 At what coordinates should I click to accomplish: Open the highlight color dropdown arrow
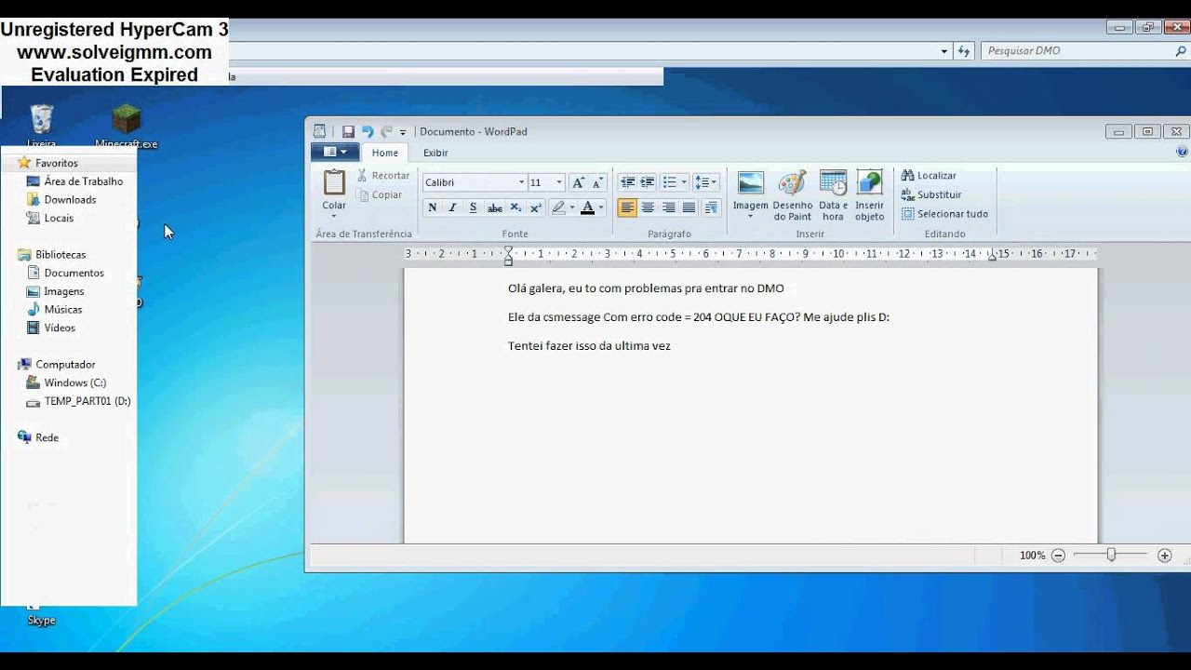(571, 208)
